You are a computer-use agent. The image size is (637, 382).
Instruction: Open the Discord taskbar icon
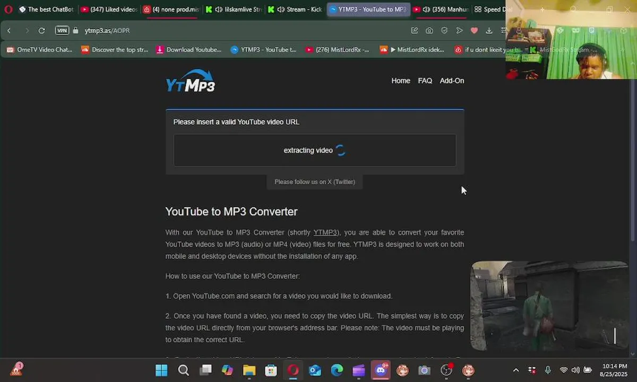tap(381, 370)
